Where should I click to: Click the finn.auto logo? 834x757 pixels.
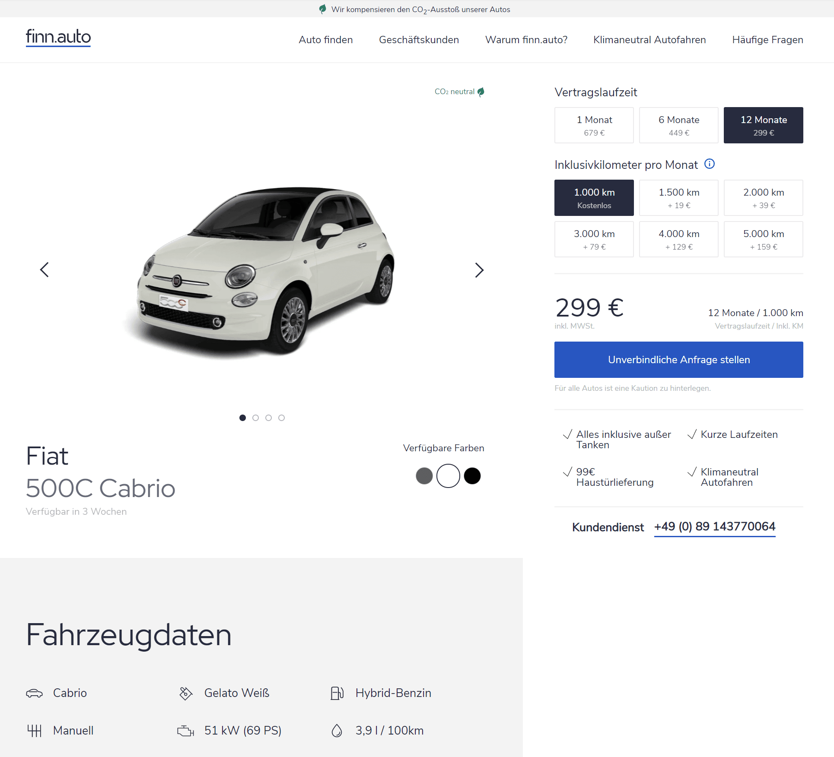(x=58, y=37)
